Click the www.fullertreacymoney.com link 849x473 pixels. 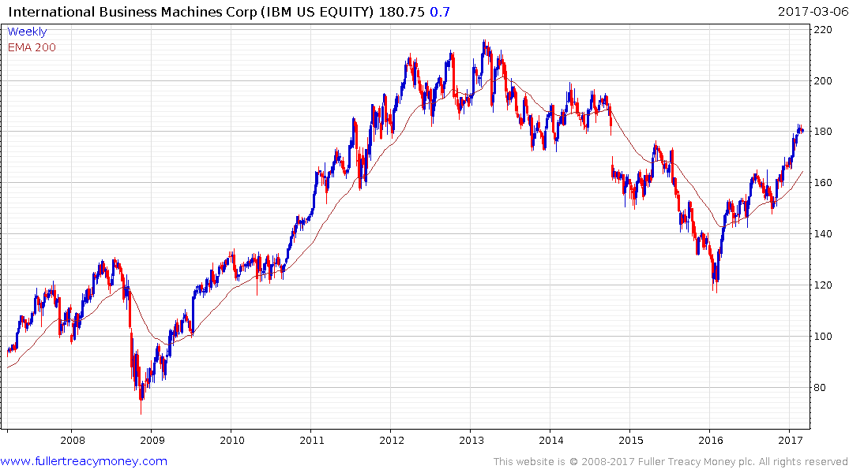pos(84,462)
